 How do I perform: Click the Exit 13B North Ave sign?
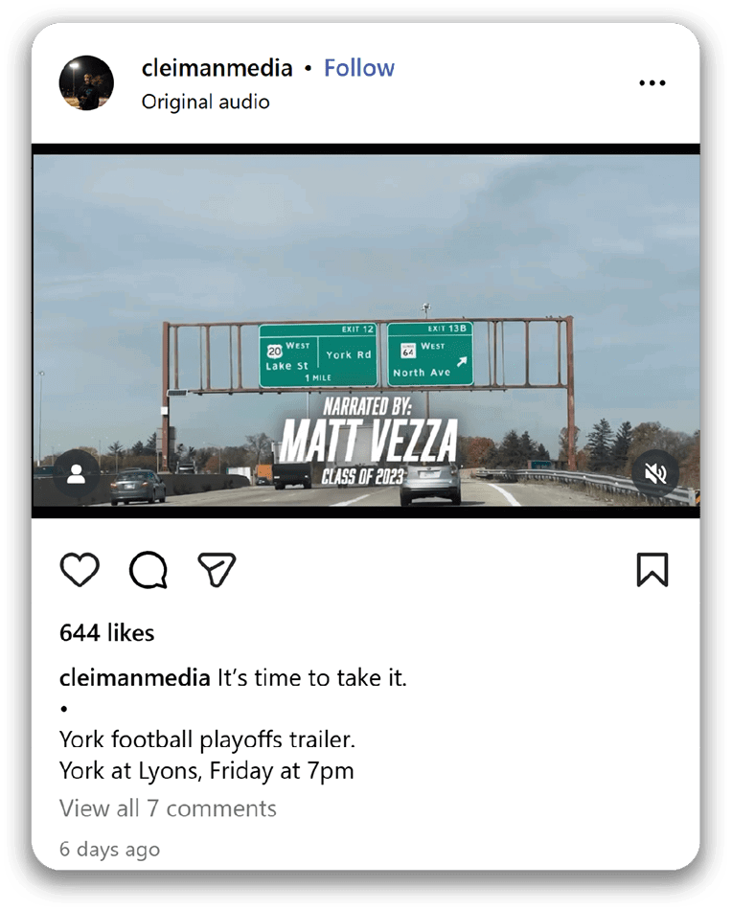430,354
